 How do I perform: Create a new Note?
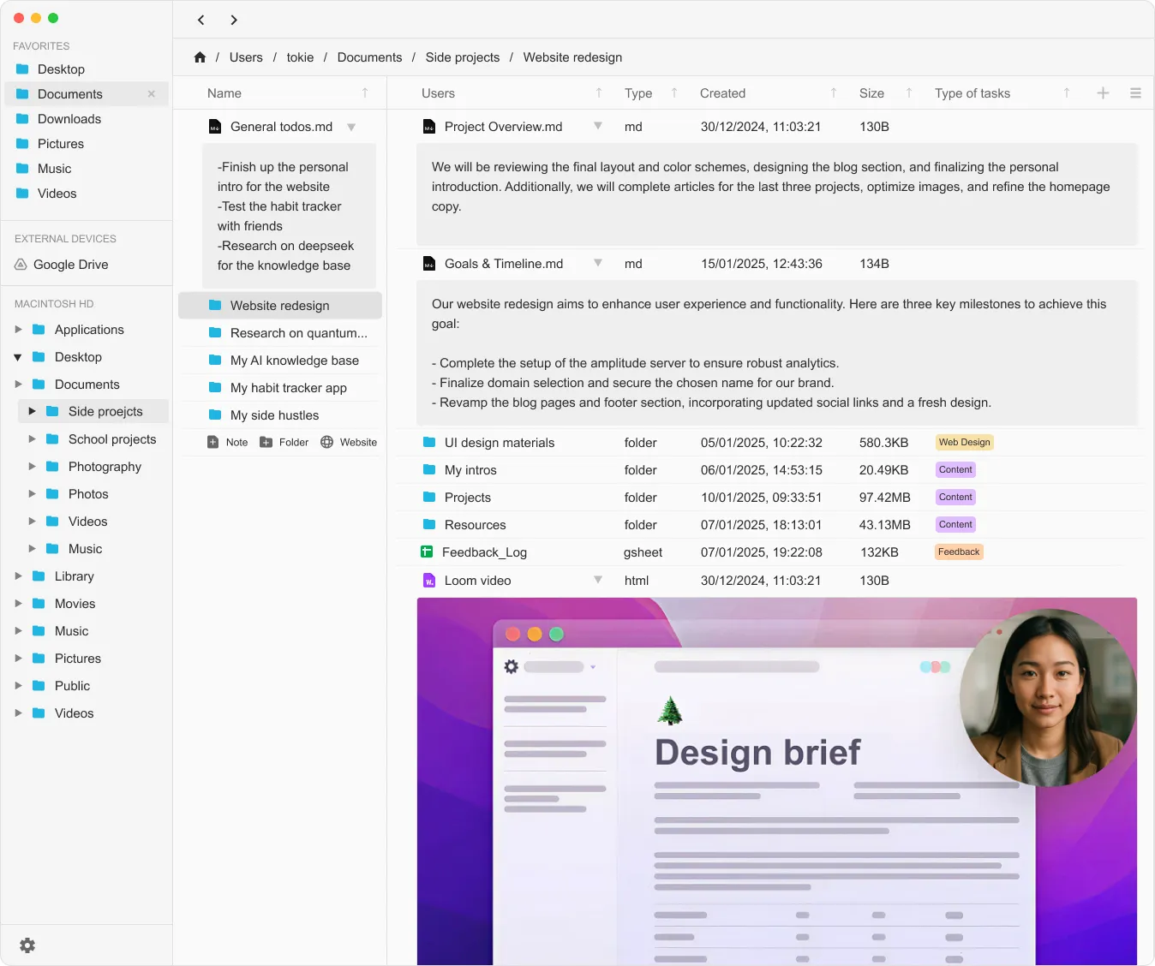pos(228,443)
